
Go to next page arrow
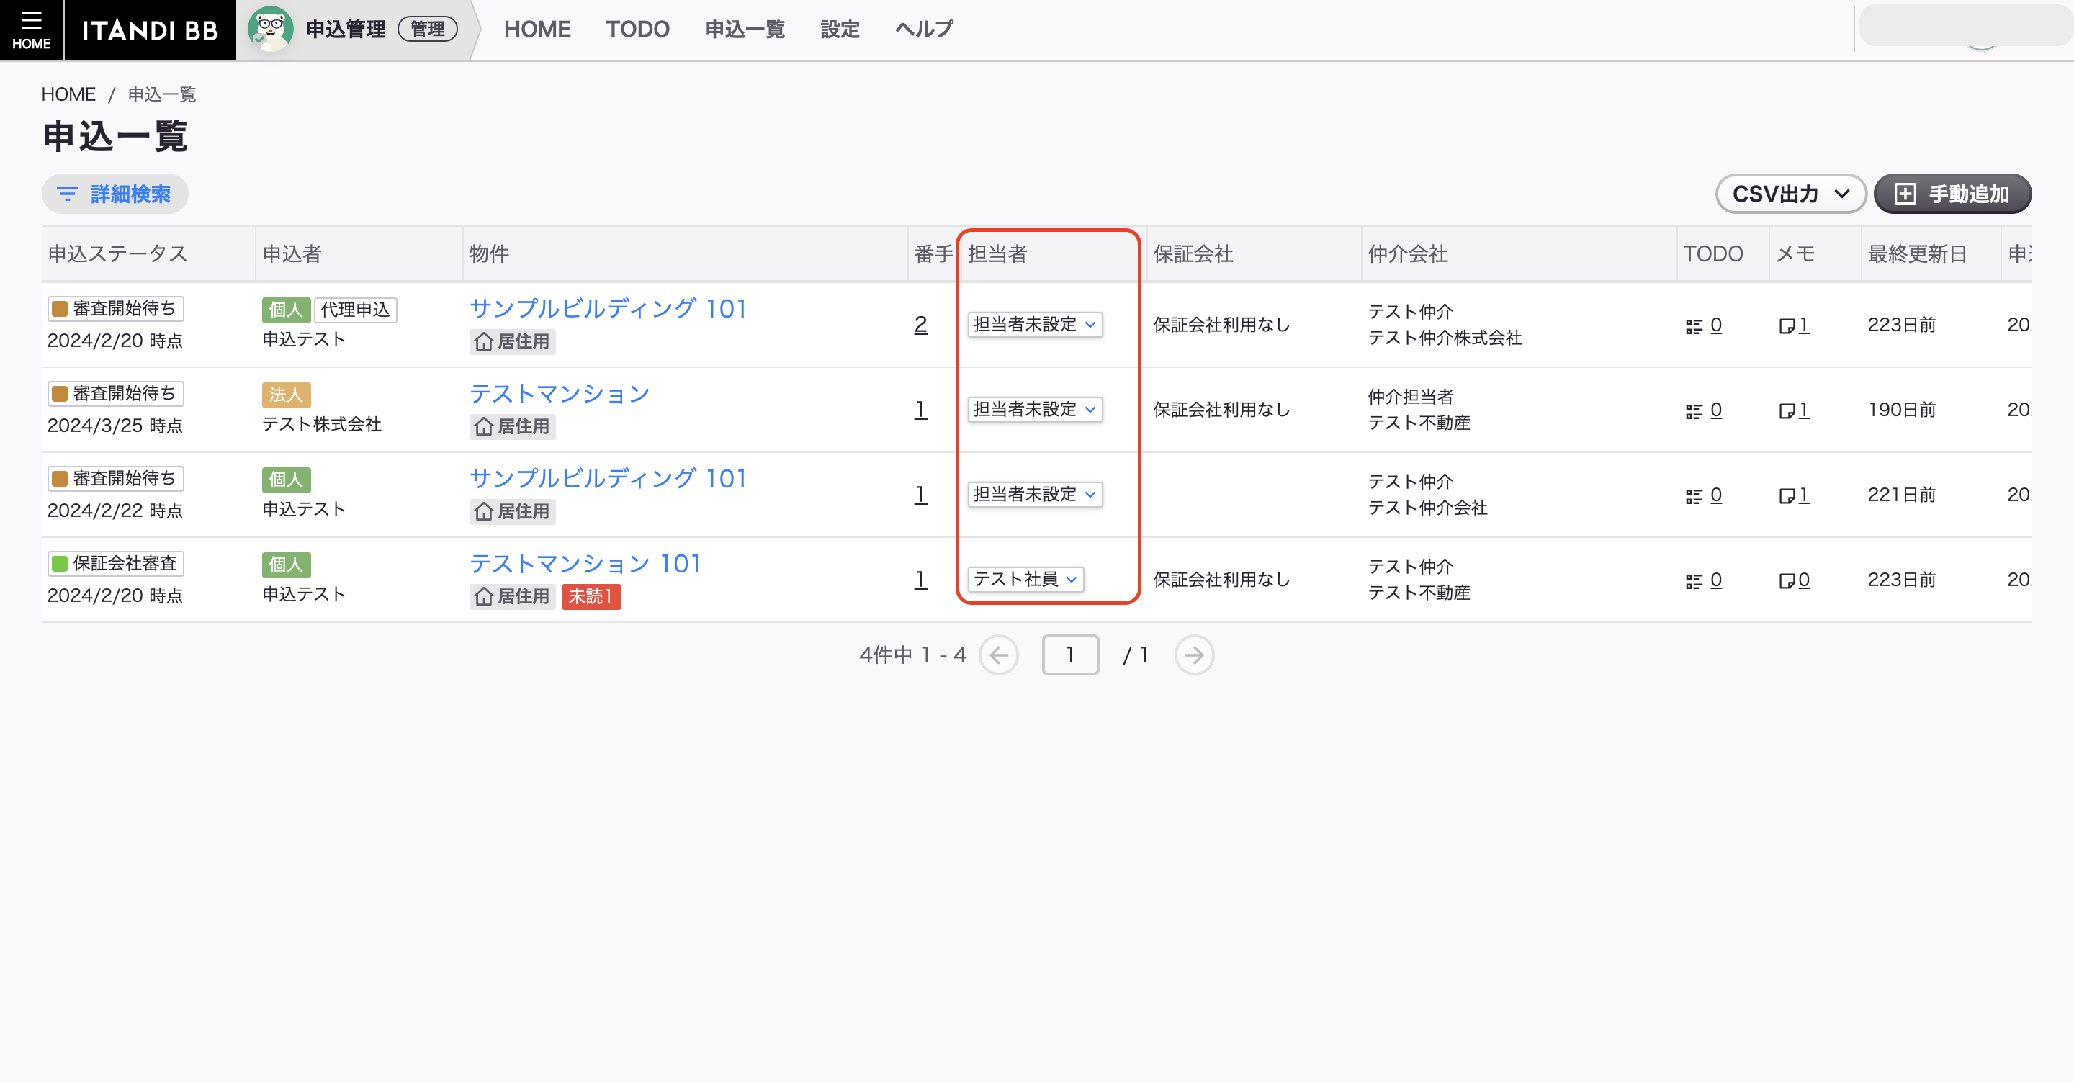pyautogui.click(x=1194, y=655)
